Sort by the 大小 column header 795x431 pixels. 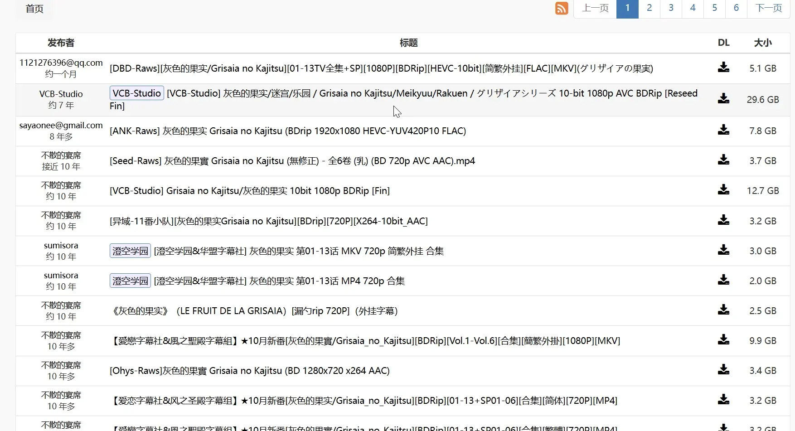(x=762, y=43)
